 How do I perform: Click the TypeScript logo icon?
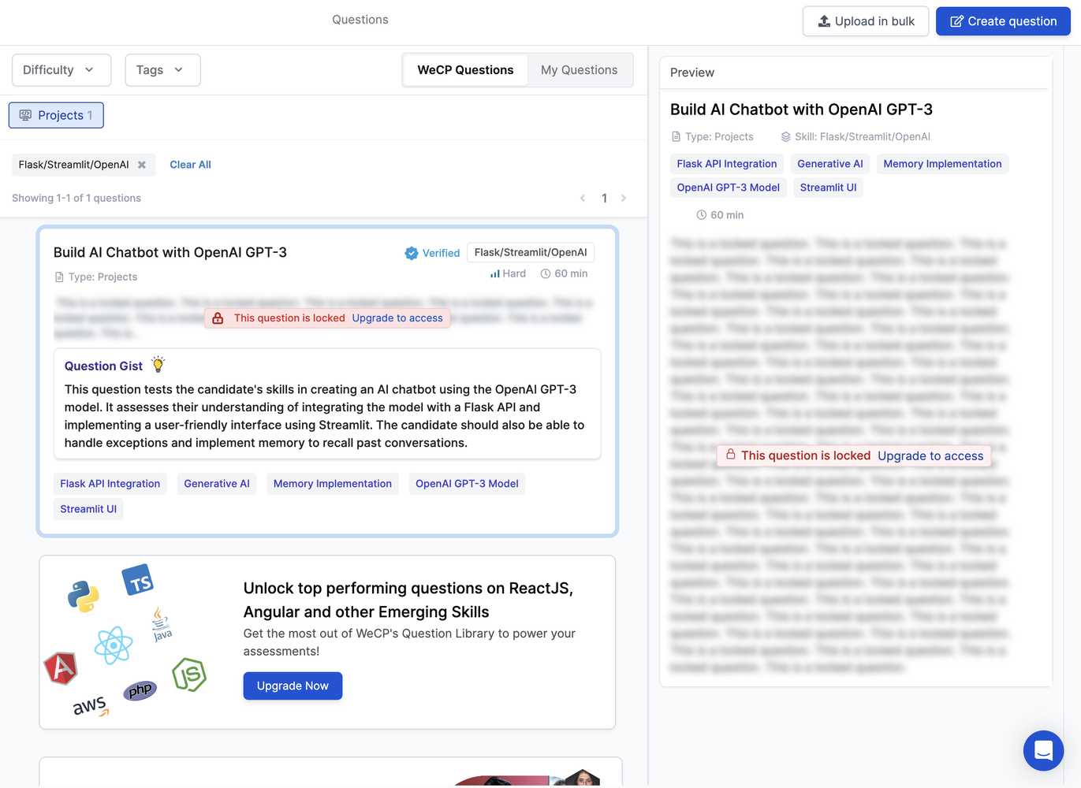[138, 581]
